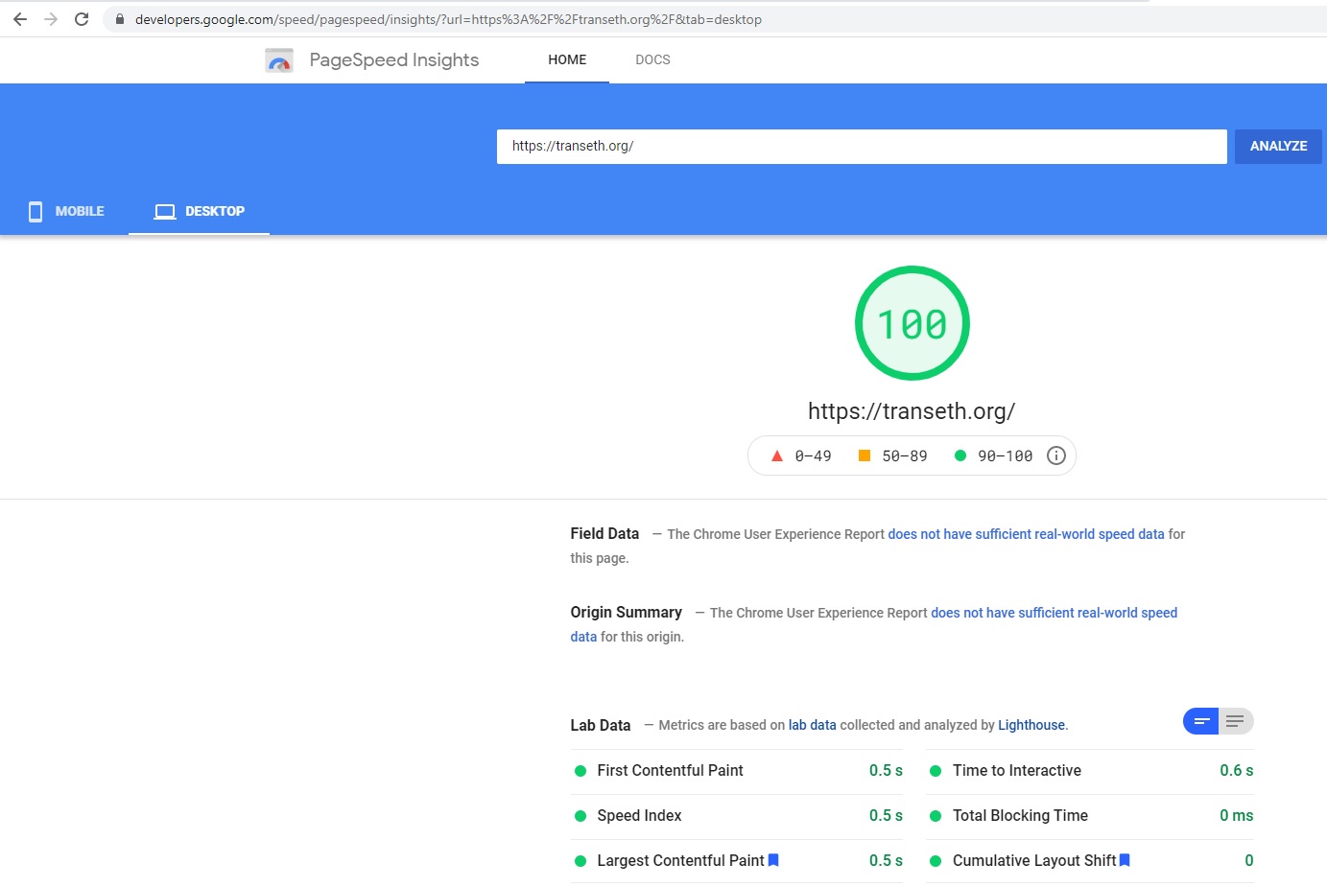Click the Speed Index label
Viewport: 1327px width, 887px height.
coord(639,815)
